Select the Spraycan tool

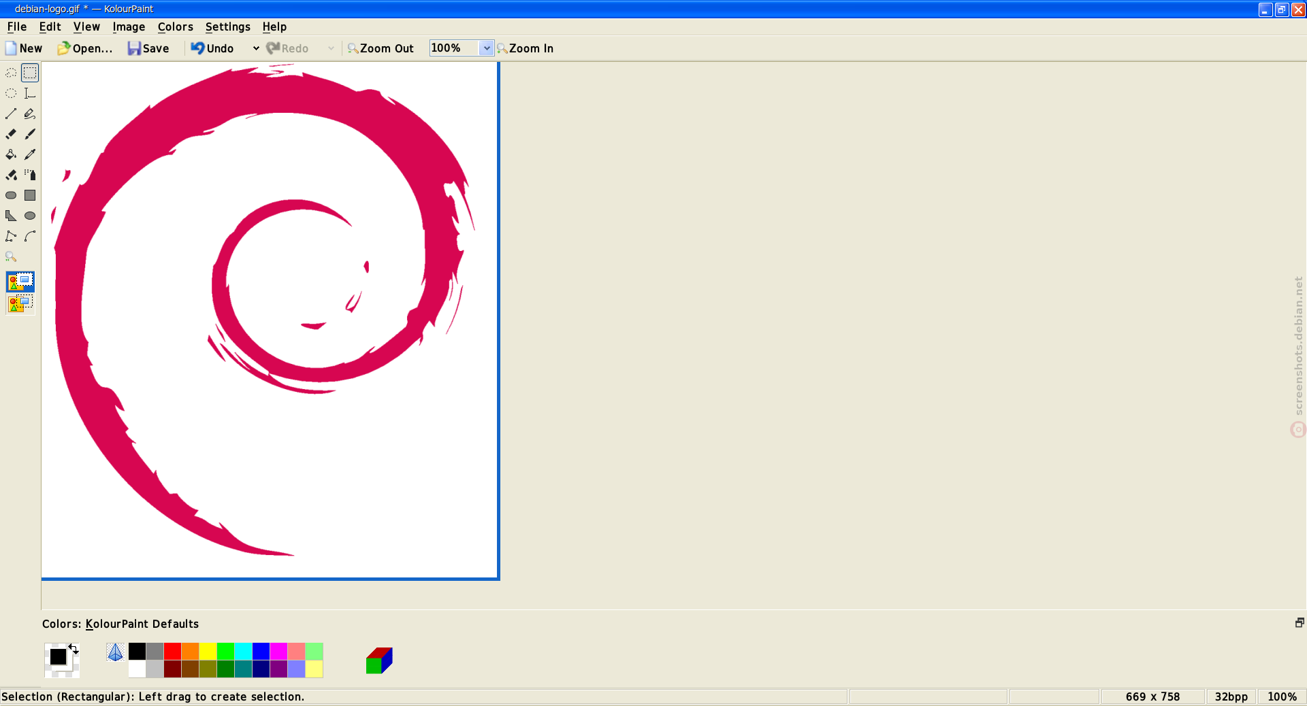click(30, 175)
